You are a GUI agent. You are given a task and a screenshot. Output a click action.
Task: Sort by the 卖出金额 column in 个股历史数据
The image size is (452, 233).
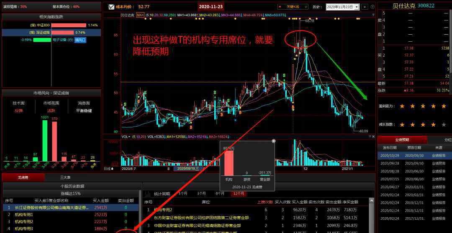pyautogui.click(x=126, y=200)
